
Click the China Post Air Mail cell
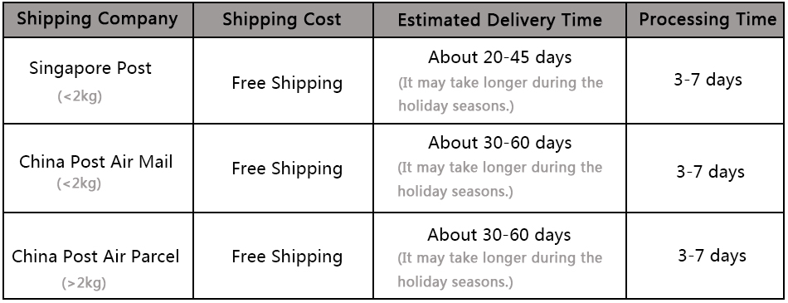[98, 169]
